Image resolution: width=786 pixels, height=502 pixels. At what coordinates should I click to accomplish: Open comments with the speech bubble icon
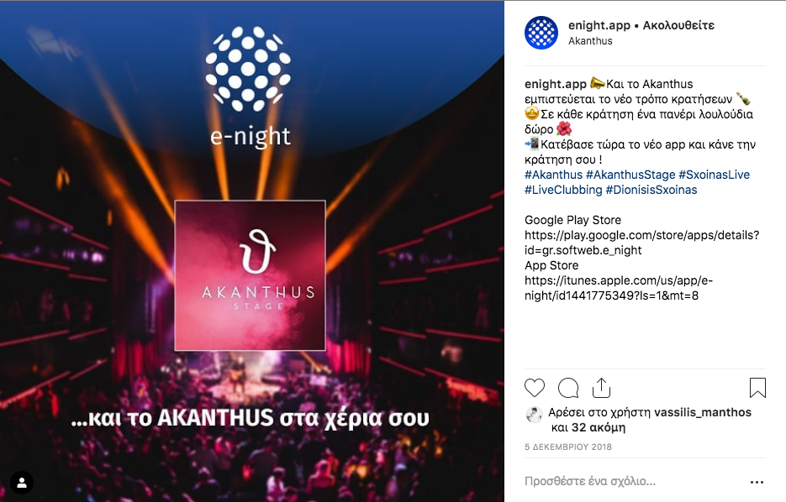click(568, 388)
